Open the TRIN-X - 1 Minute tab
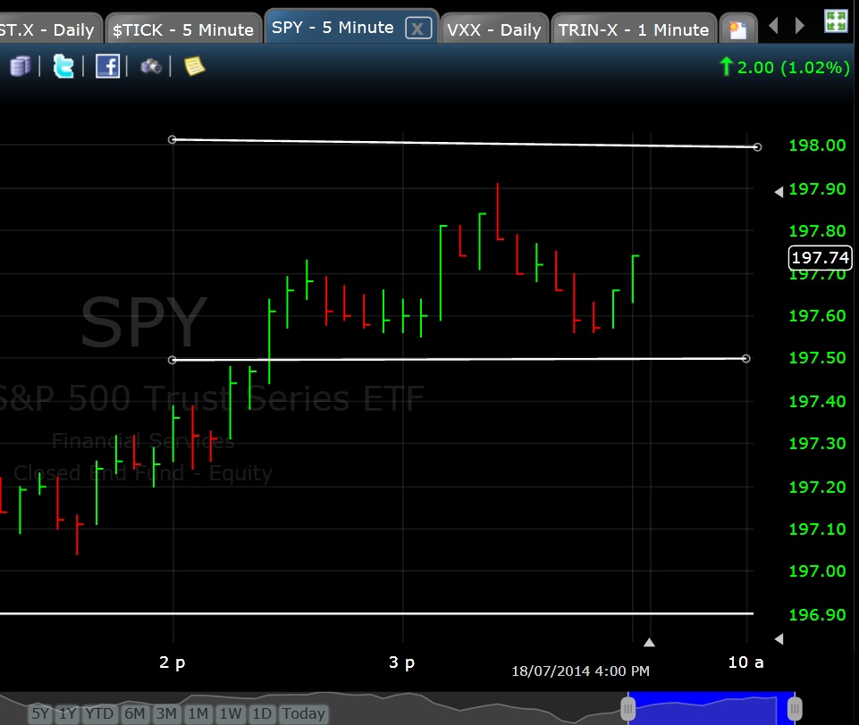This screenshot has width=859, height=725. [x=634, y=29]
